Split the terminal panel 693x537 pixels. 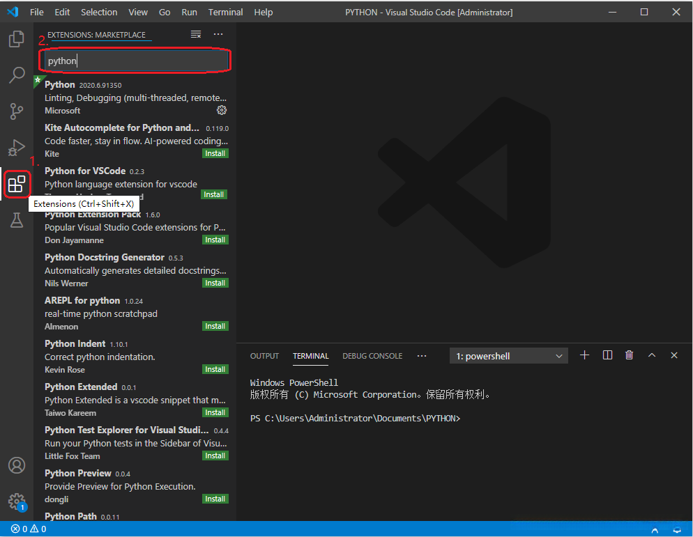(607, 355)
